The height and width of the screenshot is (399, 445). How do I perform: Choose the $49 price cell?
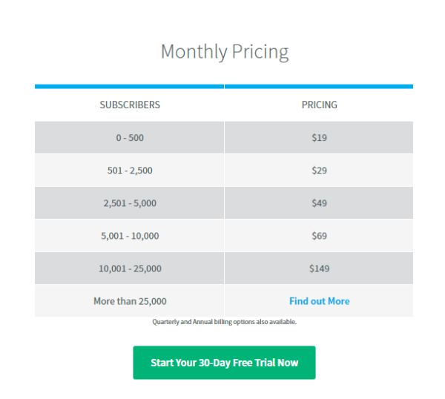(x=319, y=203)
